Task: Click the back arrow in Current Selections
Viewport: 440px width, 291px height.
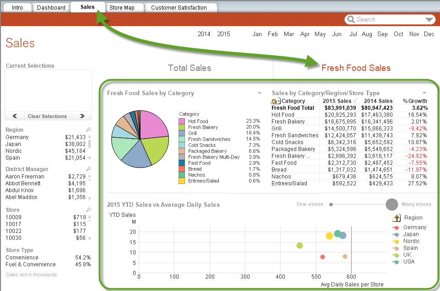Action: (x=15, y=116)
